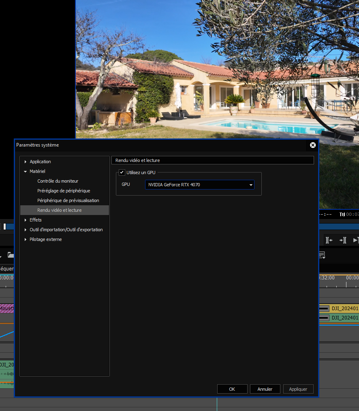Click the Annuler button
The width and height of the screenshot is (359, 411).
[x=265, y=389]
